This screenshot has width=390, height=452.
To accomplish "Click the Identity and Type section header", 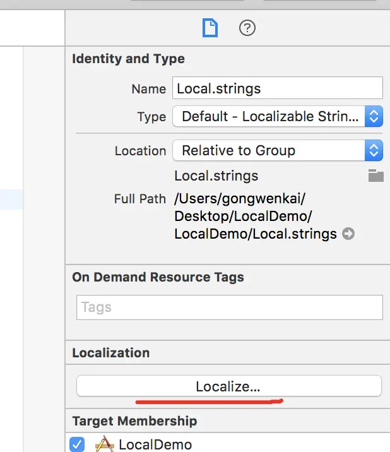I will [x=129, y=59].
